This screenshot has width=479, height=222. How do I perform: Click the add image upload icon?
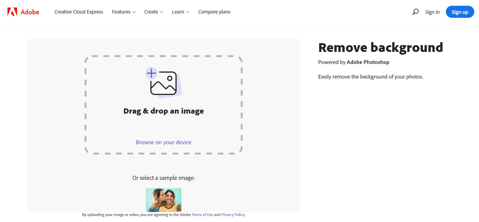point(164,83)
